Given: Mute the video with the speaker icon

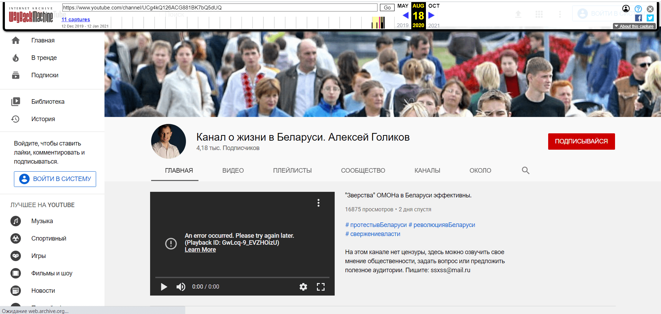Looking at the screenshot, I should click(181, 287).
